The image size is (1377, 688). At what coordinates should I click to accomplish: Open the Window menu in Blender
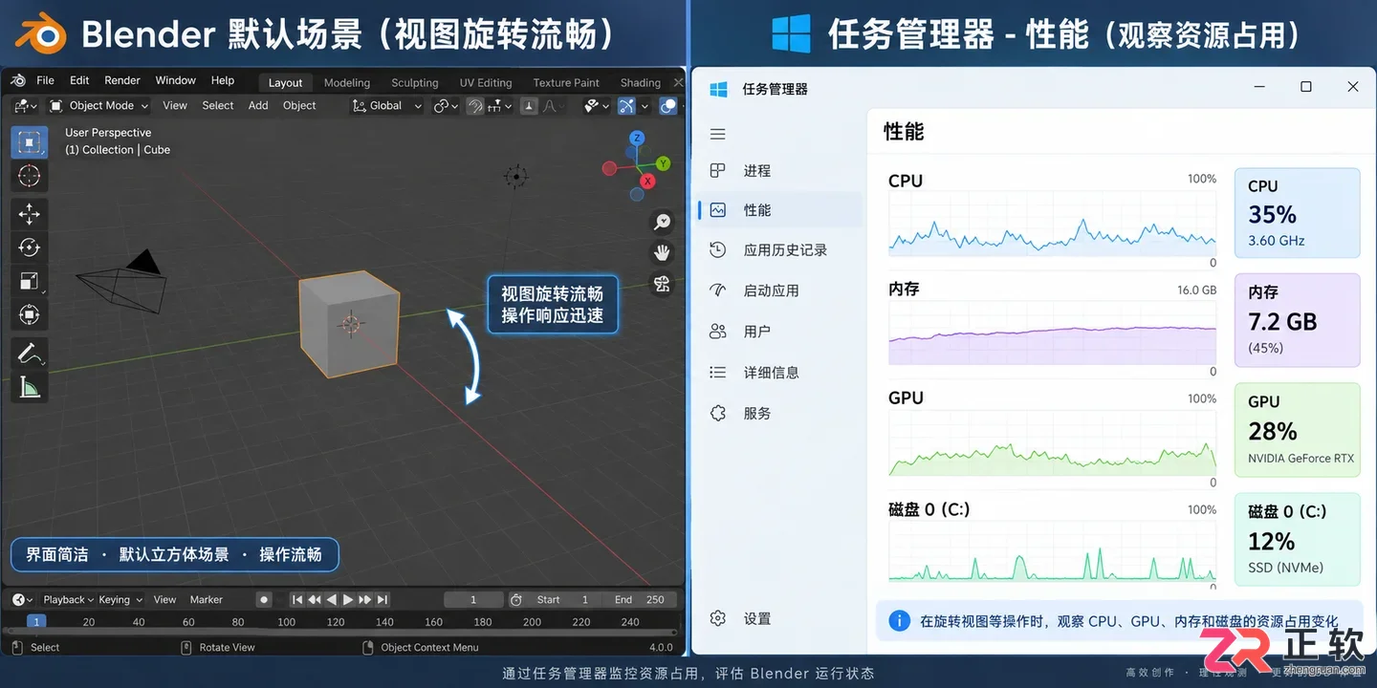point(176,80)
